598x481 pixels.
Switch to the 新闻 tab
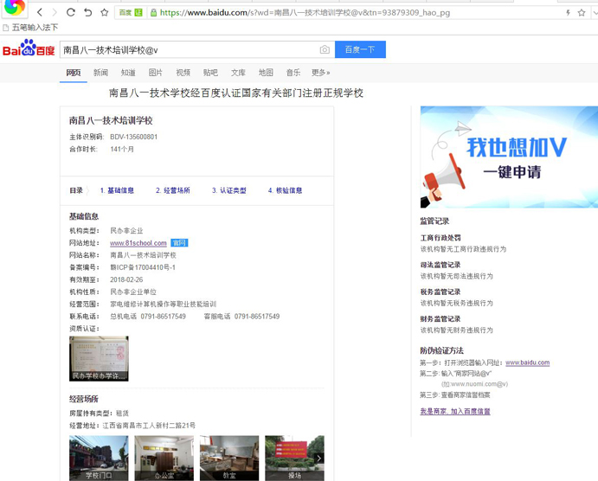[100, 73]
